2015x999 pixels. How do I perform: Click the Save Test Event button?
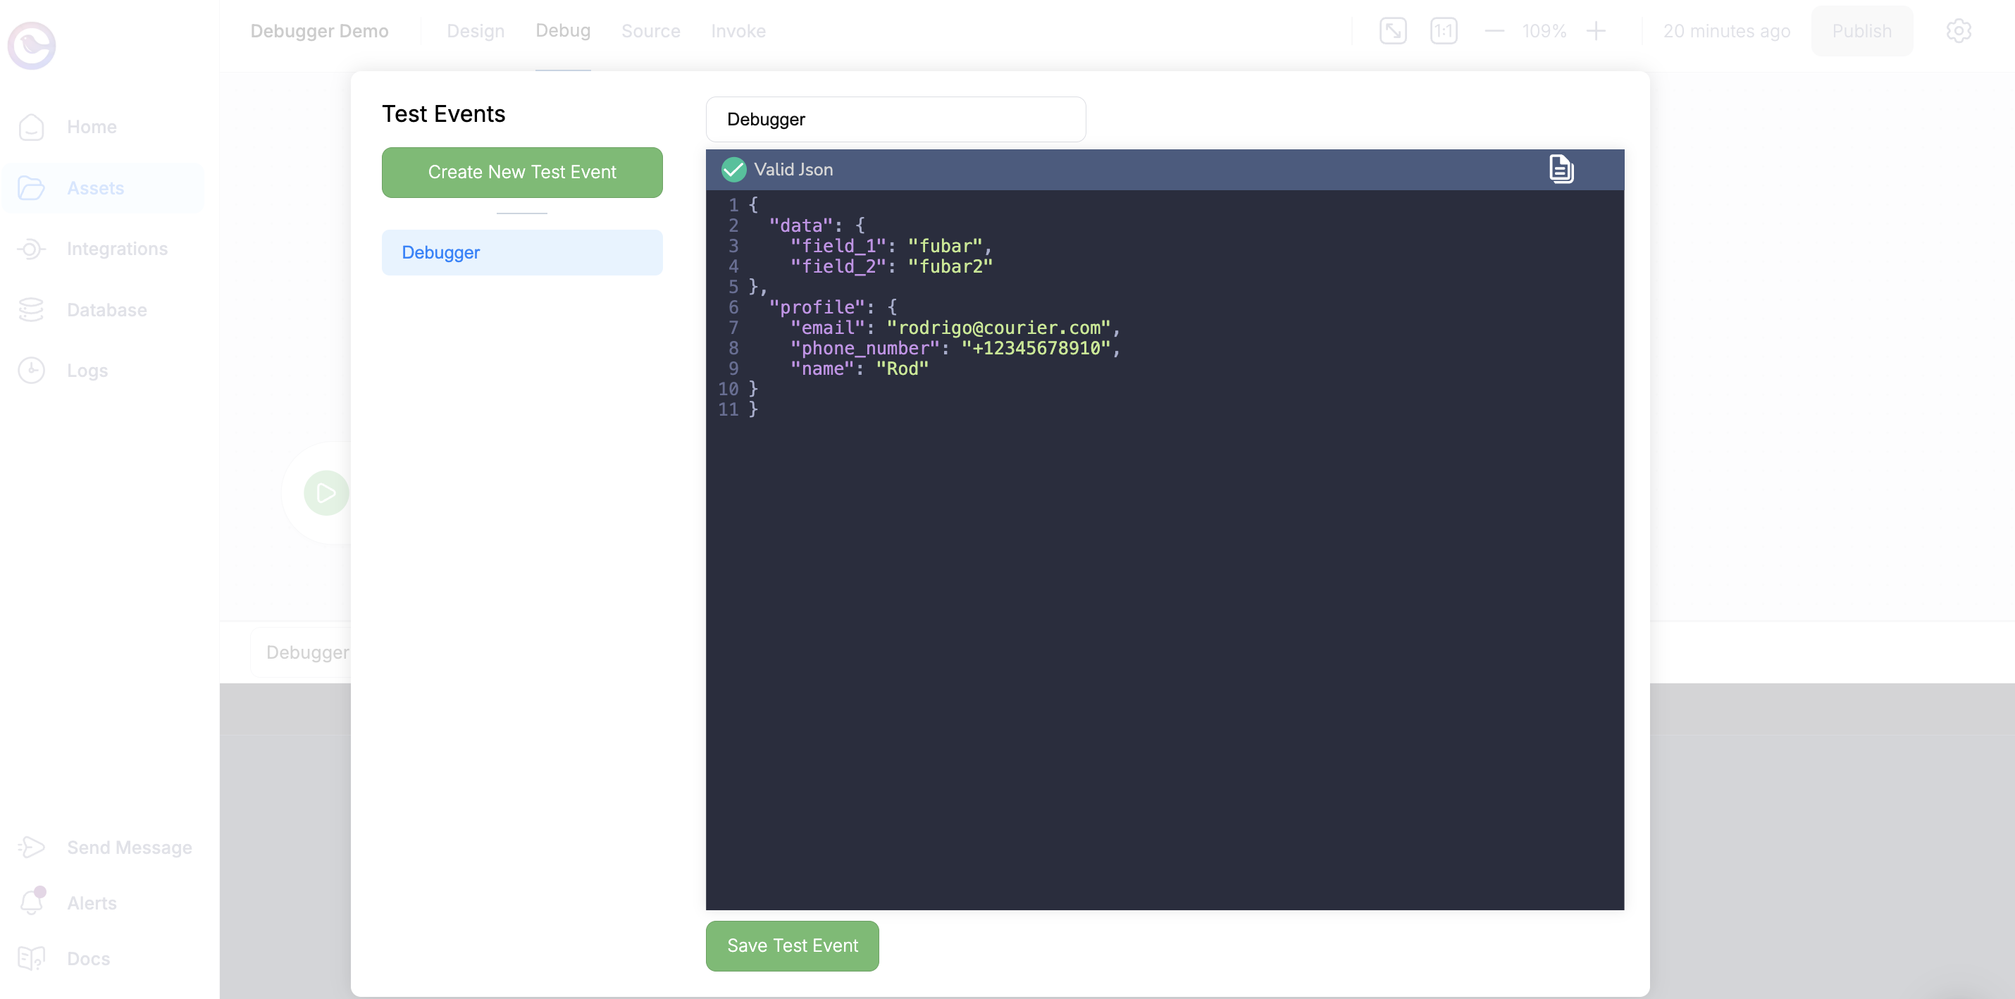point(792,945)
